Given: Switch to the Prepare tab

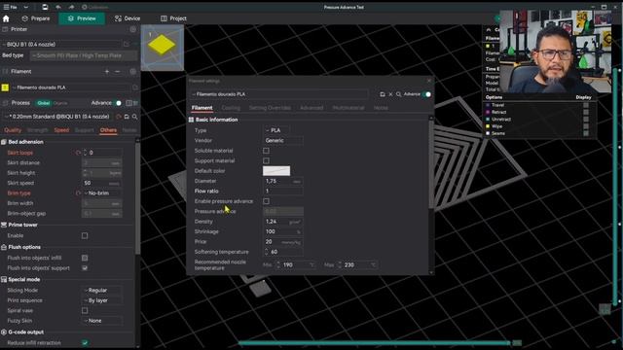Looking at the screenshot, I should tap(36, 18).
